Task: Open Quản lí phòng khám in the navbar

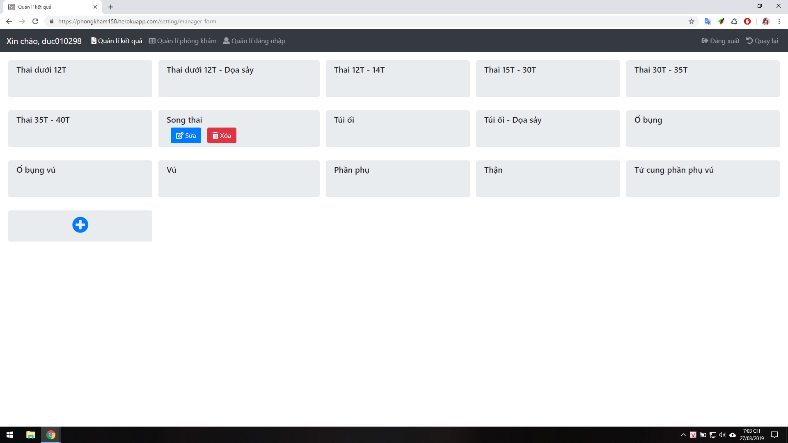Action: (183, 41)
